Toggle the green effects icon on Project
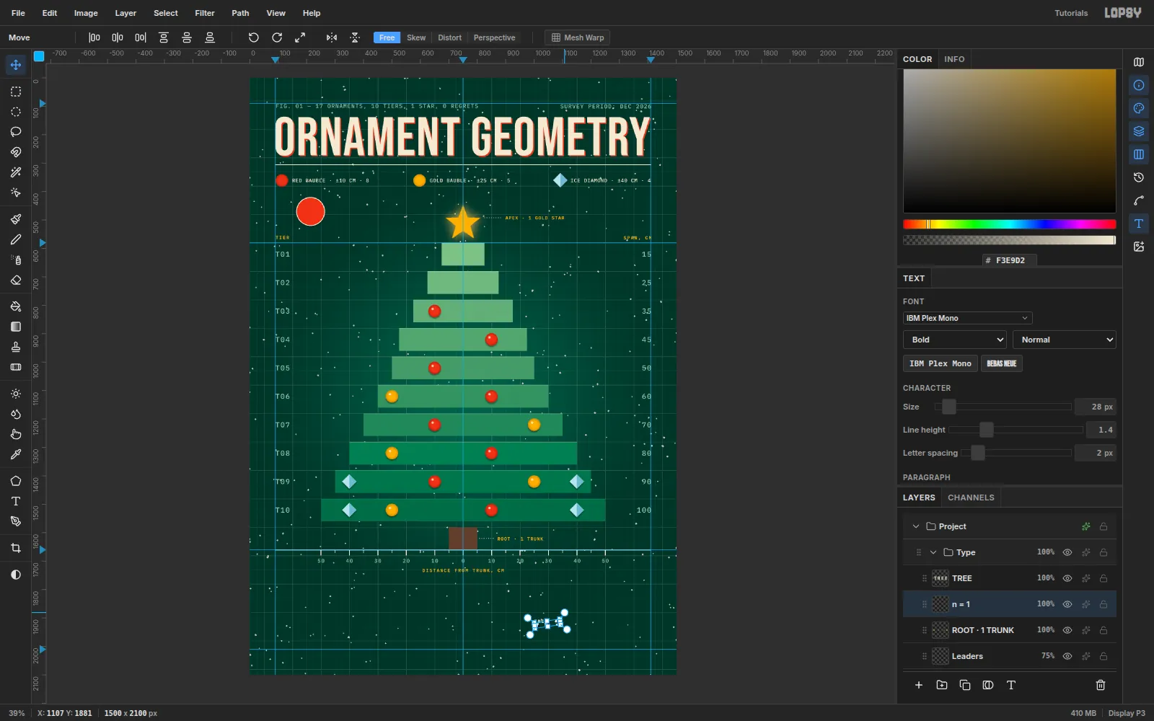1154x721 pixels. [x=1086, y=526]
